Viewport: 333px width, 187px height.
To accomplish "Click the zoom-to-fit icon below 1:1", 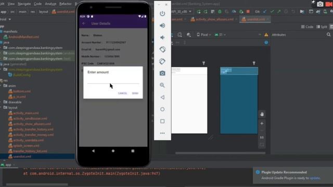I will [x=262, y=145].
